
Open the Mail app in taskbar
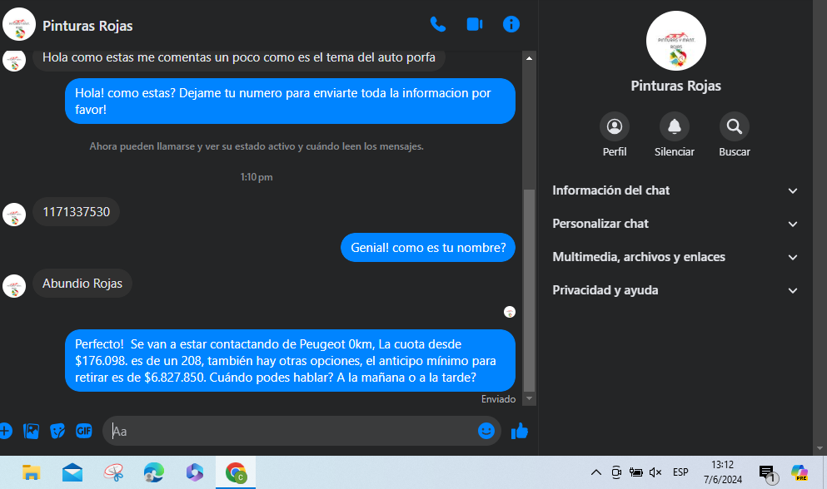tap(72, 472)
